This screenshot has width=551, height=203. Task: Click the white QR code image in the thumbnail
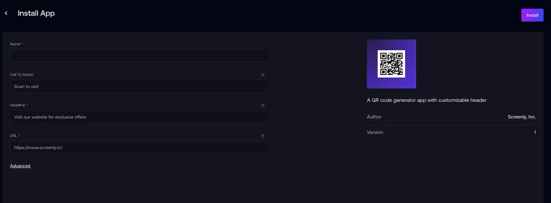pos(391,64)
